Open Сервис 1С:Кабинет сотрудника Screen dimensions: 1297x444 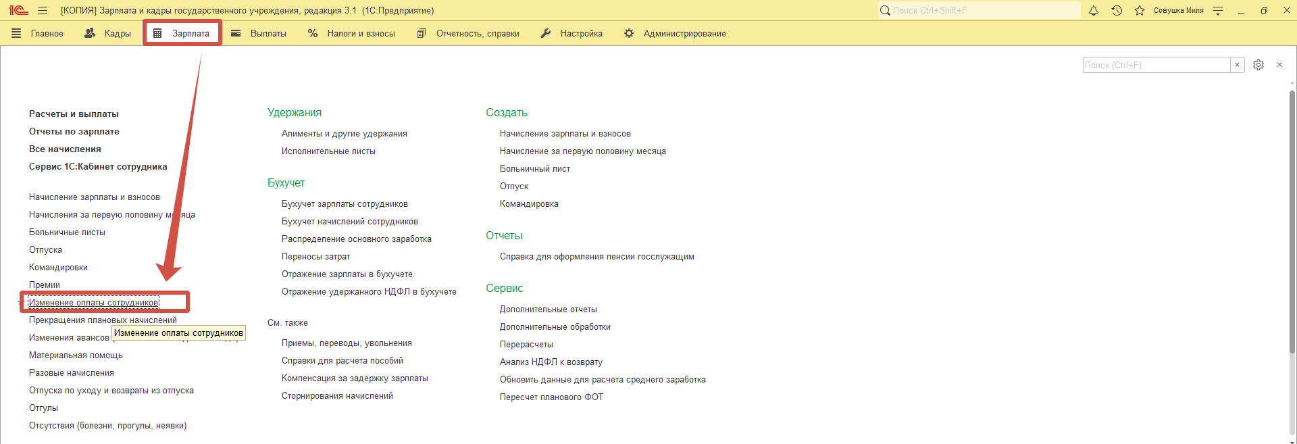click(98, 167)
